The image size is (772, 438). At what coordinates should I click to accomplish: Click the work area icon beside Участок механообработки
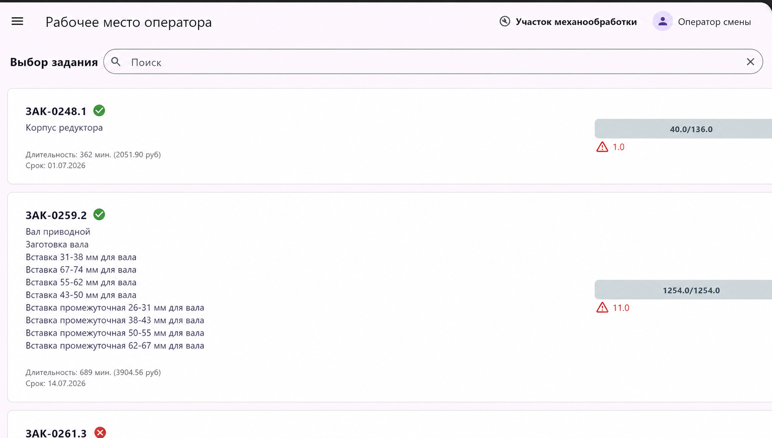(504, 21)
